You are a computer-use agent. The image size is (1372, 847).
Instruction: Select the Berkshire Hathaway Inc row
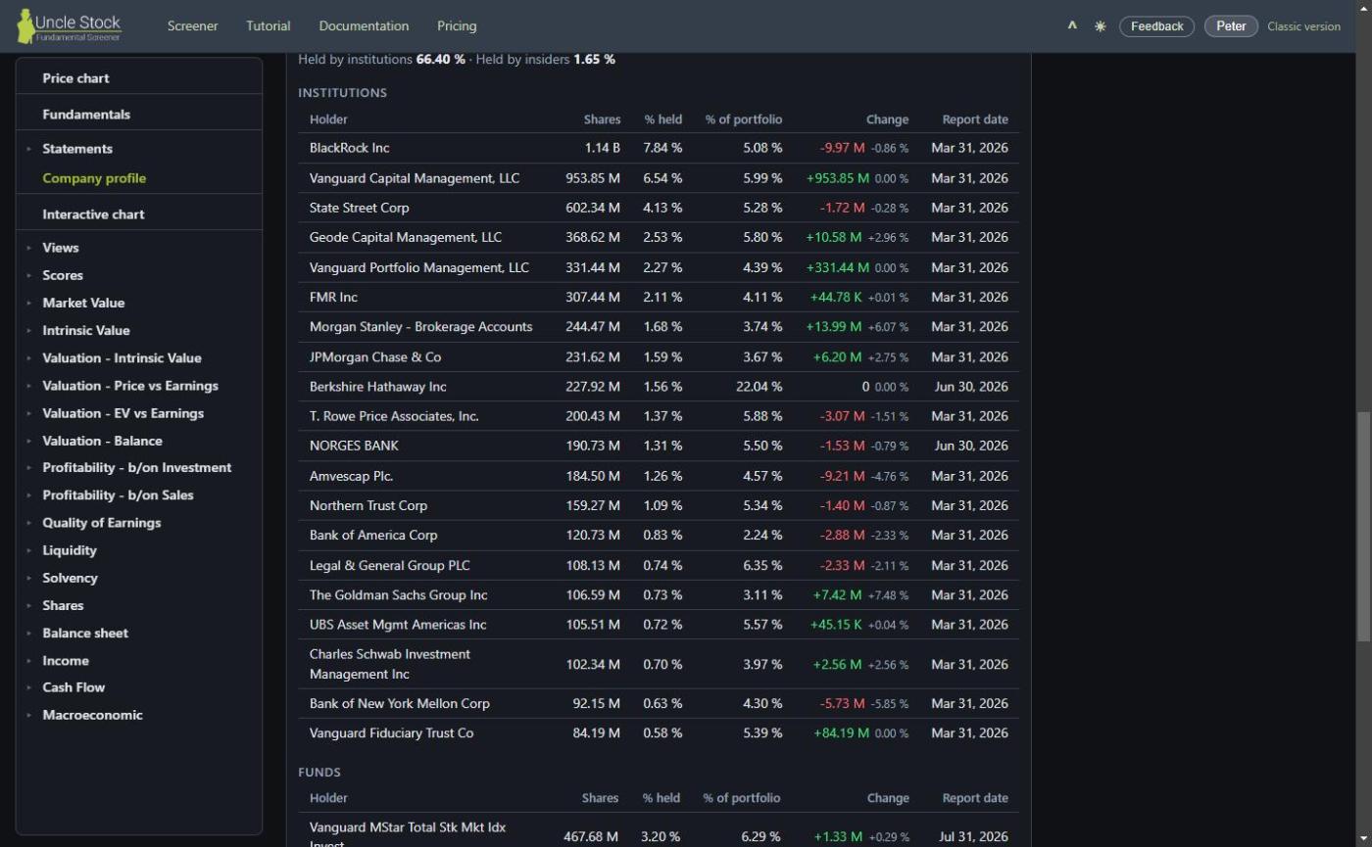(x=659, y=386)
